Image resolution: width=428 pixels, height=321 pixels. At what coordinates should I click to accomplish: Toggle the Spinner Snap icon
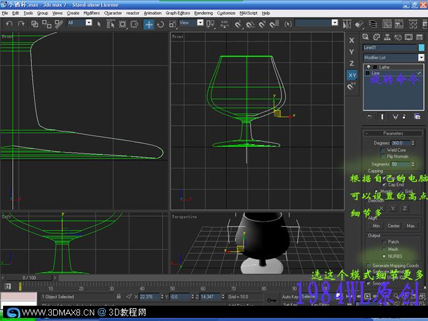(x=274, y=24)
